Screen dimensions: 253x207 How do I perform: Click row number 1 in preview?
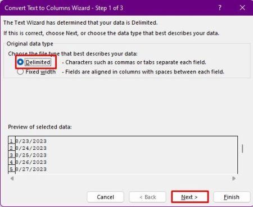tap(12, 141)
